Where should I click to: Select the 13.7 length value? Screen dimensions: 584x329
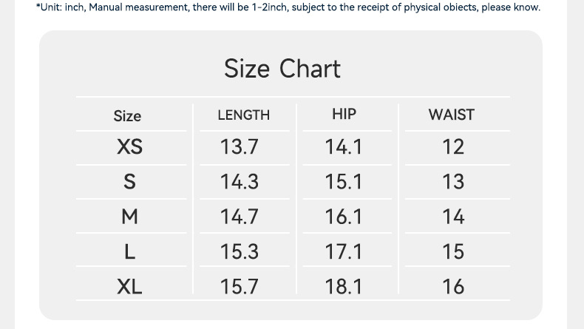tap(240, 147)
